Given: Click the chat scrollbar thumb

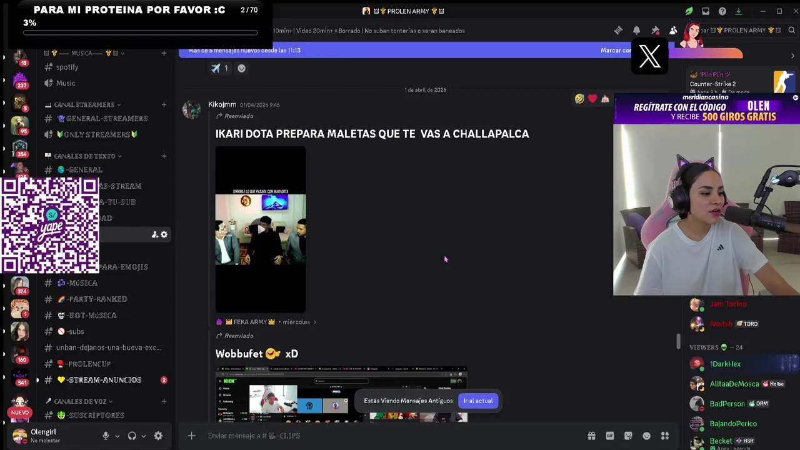Looking at the screenshot, I should pos(678,342).
